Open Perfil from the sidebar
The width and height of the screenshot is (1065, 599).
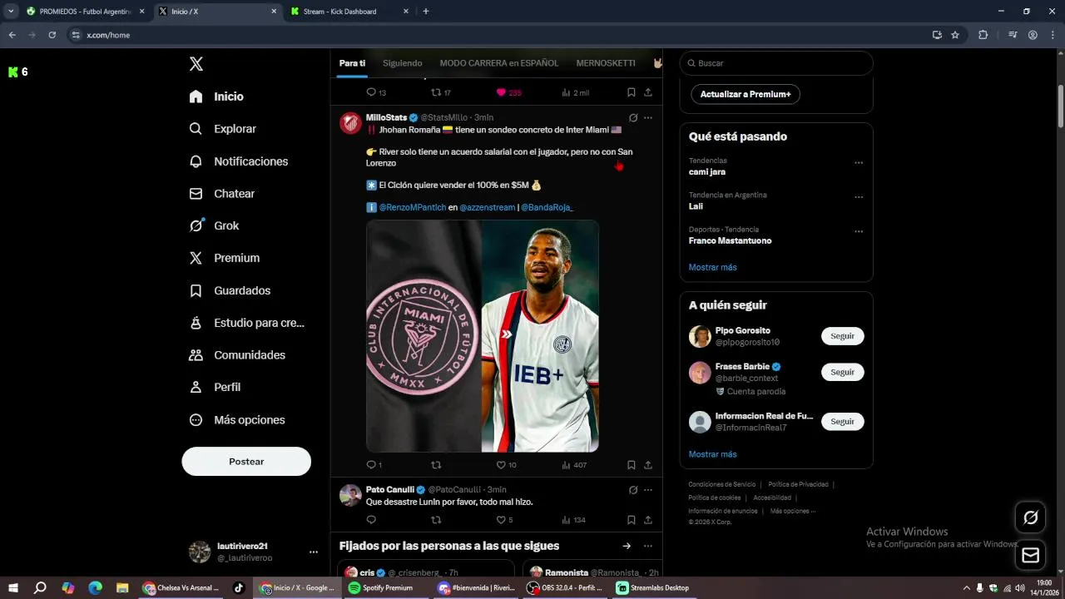(215, 388)
